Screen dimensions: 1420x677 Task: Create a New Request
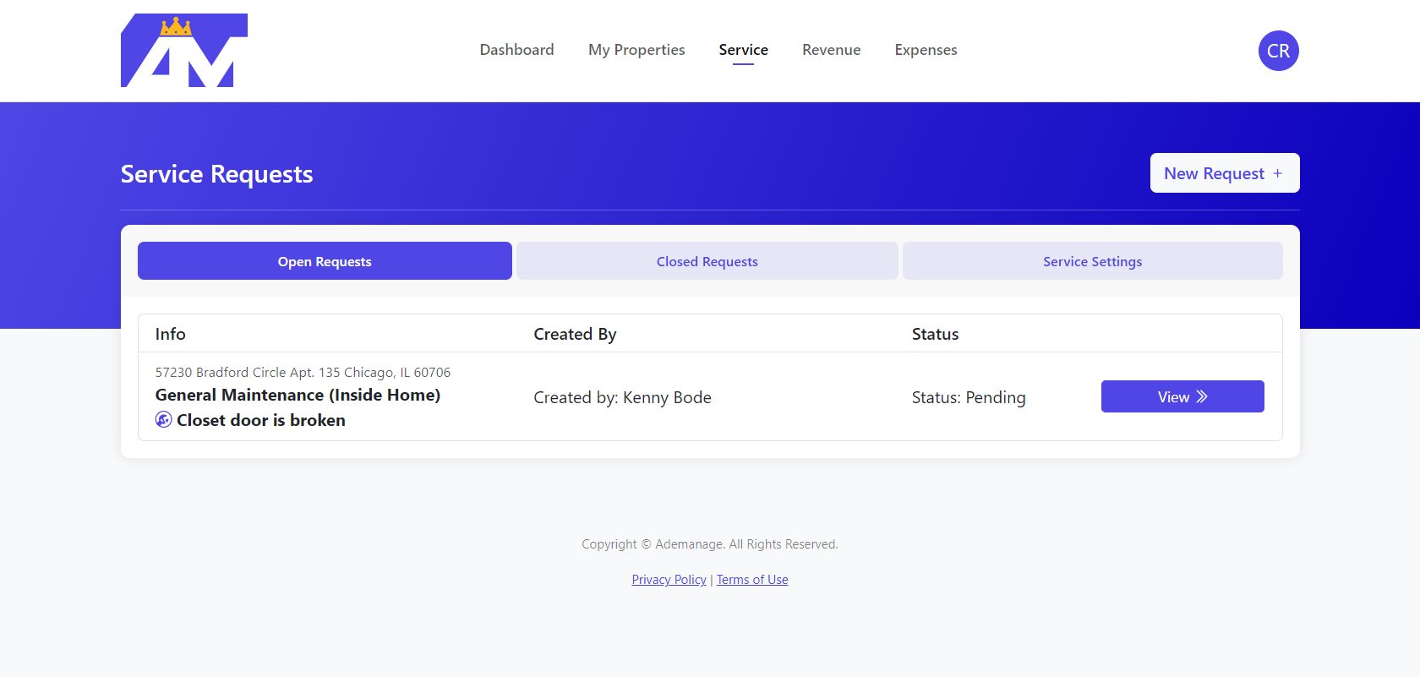click(1224, 173)
